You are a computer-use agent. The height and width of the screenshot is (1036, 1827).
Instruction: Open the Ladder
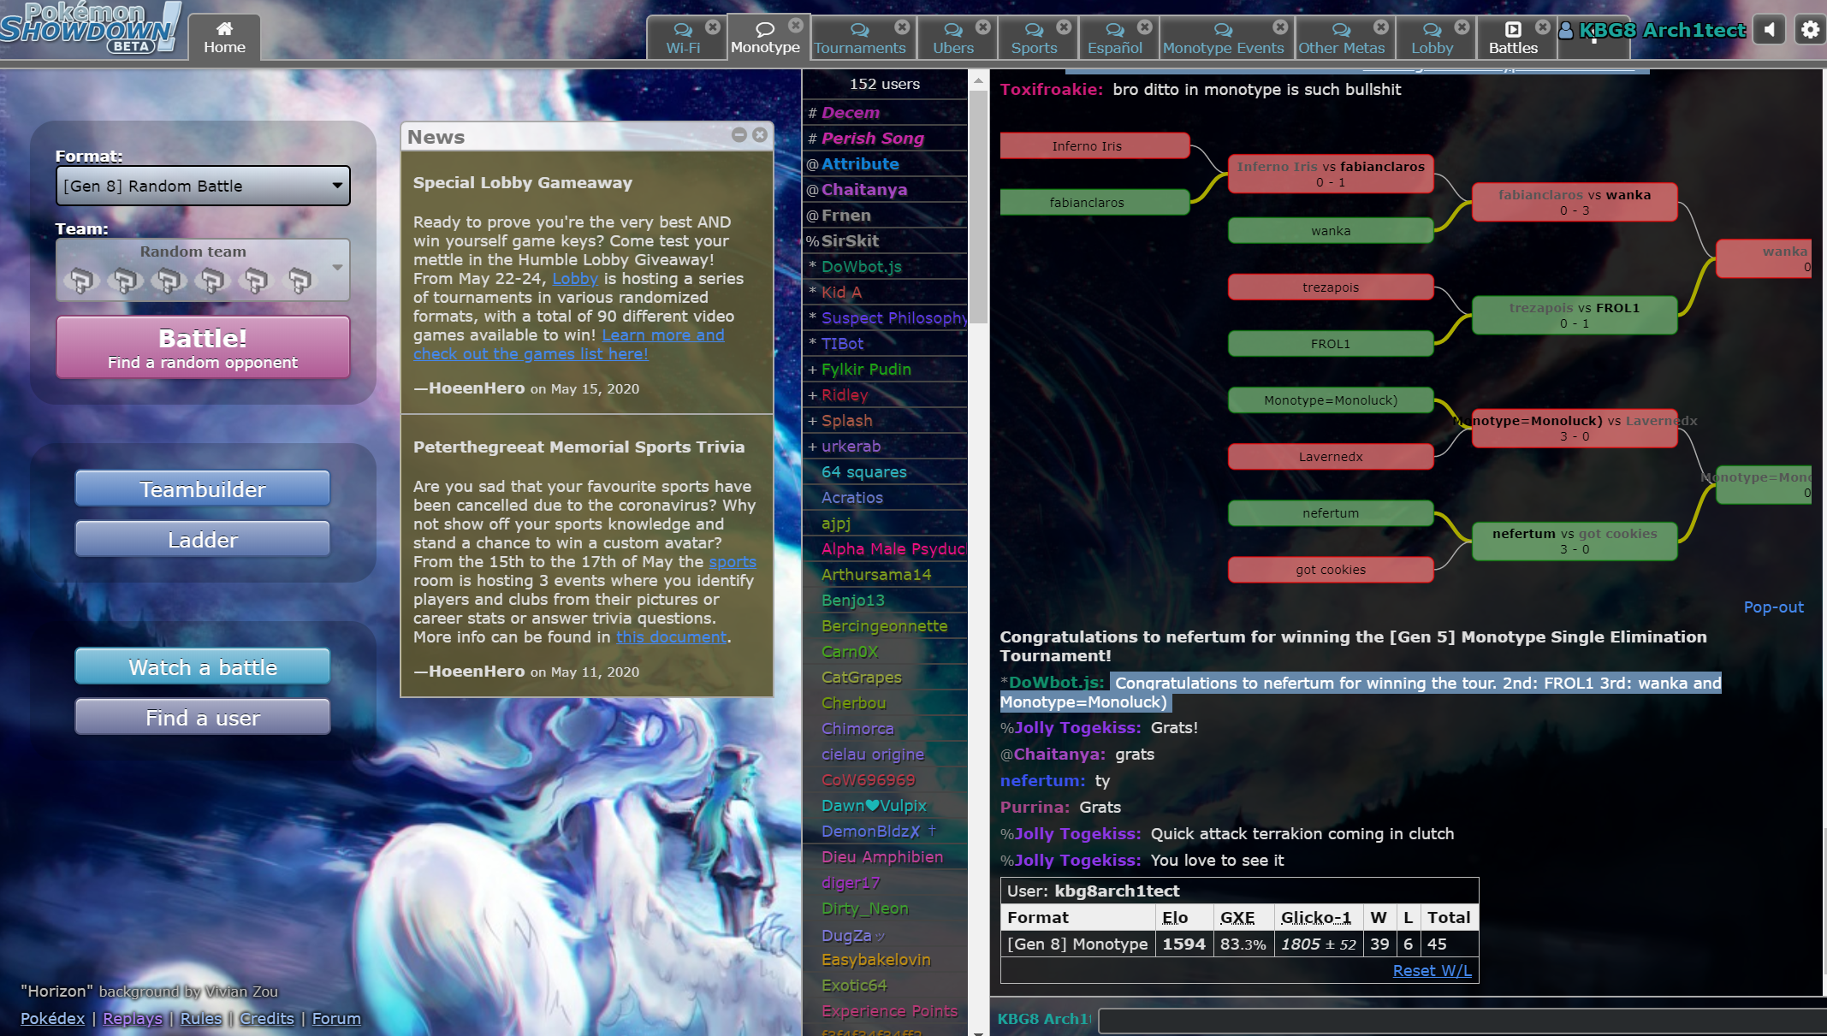click(x=203, y=539)
